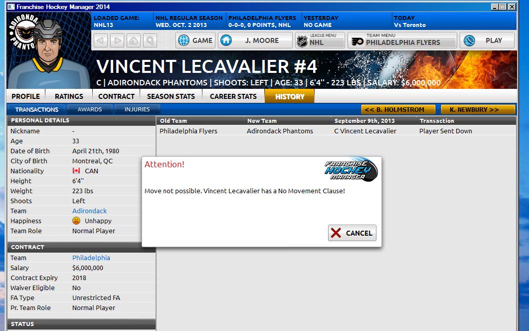Viewport: 529px width, 331px height.
Task: Open the search magnifier icon
Action: tap(150, 40)
